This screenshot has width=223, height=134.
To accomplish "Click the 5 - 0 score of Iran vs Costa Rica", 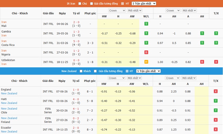I will (x=76, y=41).
